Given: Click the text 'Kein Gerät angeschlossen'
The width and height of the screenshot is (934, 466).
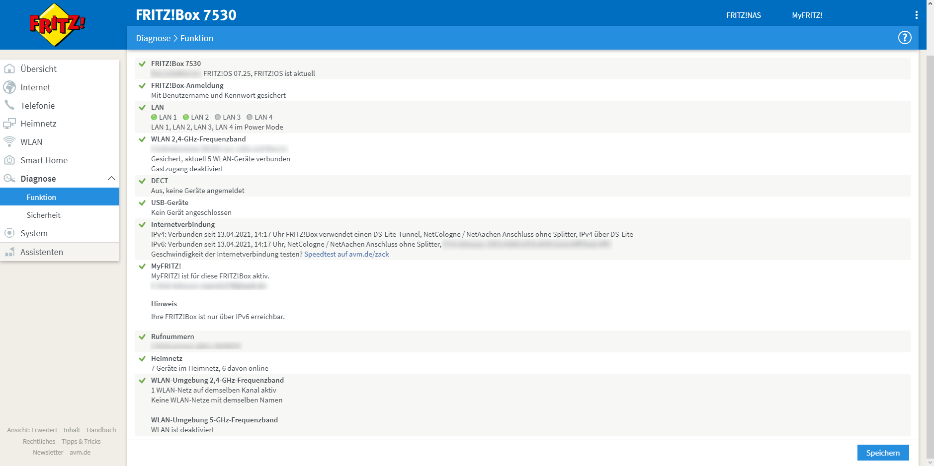Looking at the screenshot, I should click(x=191, y=212).
